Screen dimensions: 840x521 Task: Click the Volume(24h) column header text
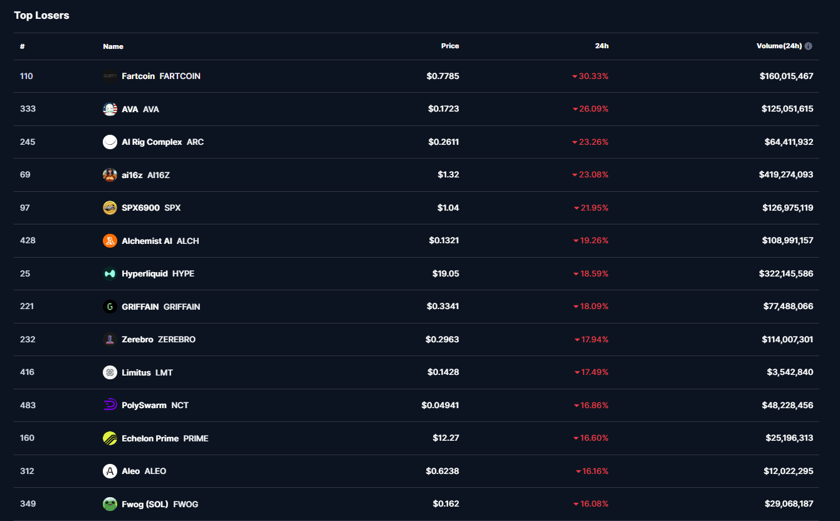tap(779, 46)
